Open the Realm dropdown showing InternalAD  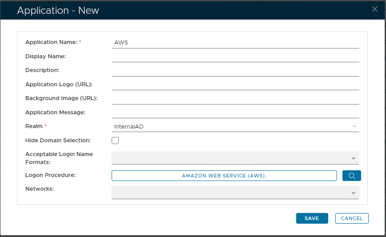235,126
